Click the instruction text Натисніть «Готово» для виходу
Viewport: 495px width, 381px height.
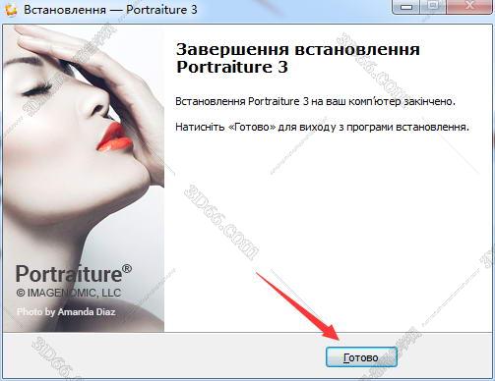point(322,127)
